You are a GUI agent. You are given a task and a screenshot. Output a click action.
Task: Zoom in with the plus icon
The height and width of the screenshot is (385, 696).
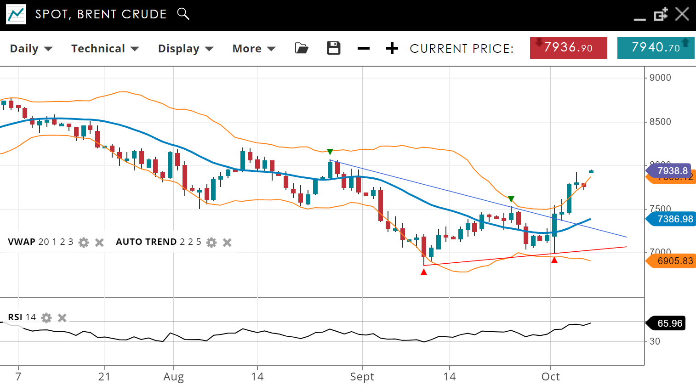point(392,48)
